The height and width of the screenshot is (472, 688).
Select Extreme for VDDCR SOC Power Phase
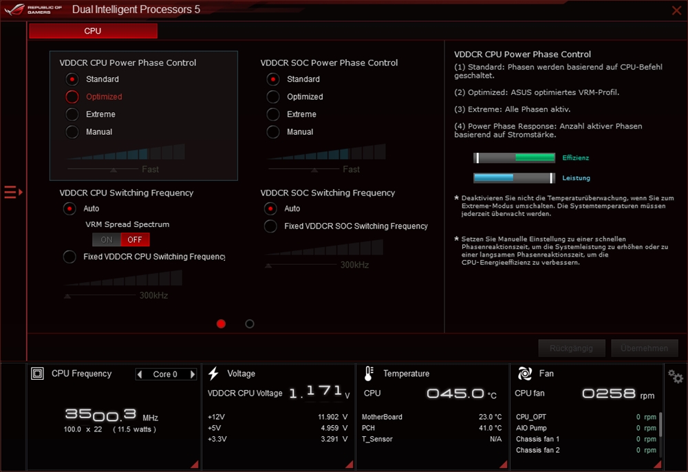(273, 114)
